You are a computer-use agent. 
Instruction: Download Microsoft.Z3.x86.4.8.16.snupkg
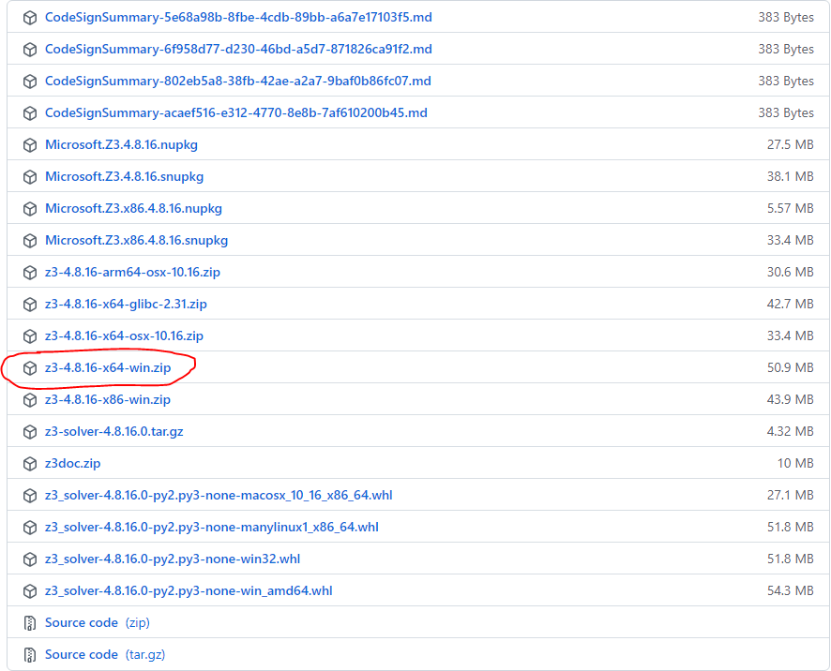[x=137, y=240]
